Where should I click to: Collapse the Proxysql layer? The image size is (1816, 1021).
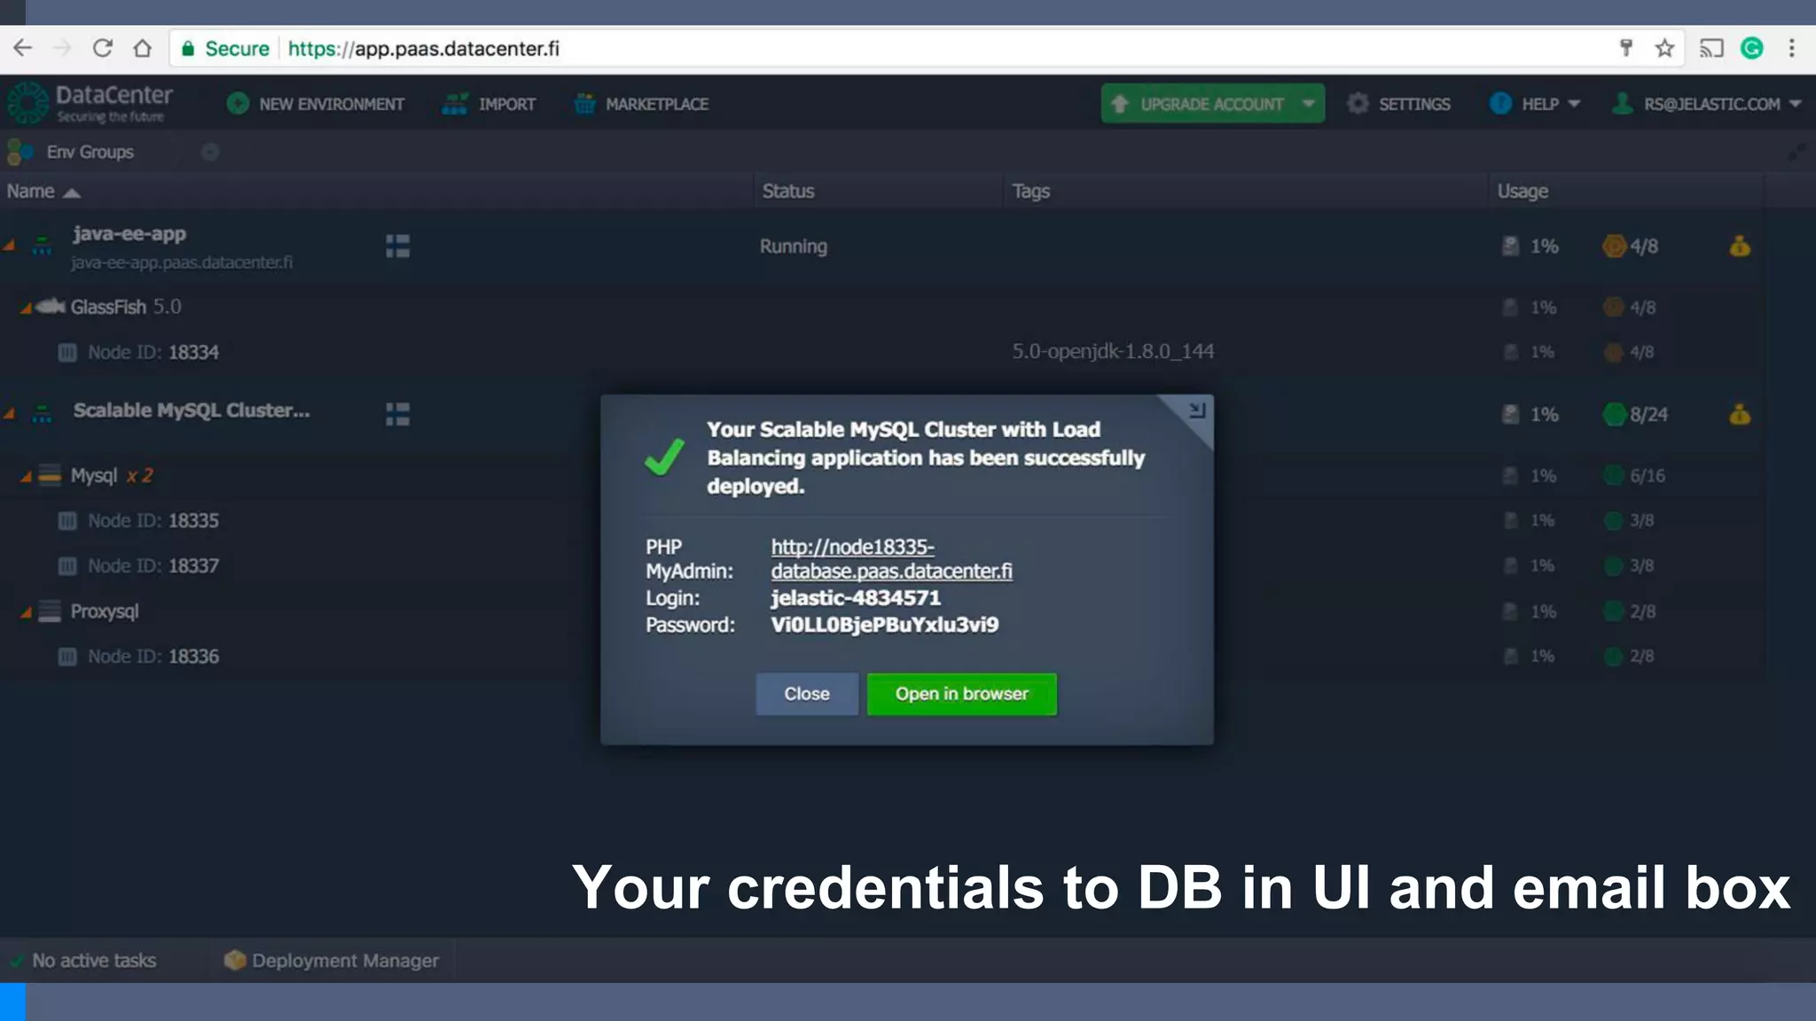coord(27,612)
